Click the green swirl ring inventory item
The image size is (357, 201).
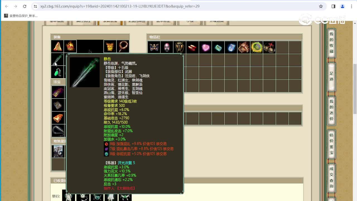257,47
